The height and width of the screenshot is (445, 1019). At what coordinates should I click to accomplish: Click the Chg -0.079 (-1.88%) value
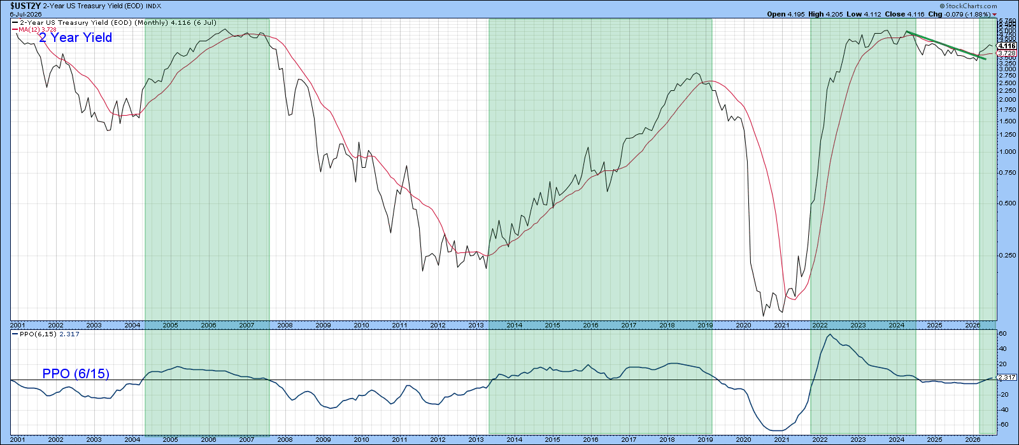pyautogui.click(x=958, y=14)
